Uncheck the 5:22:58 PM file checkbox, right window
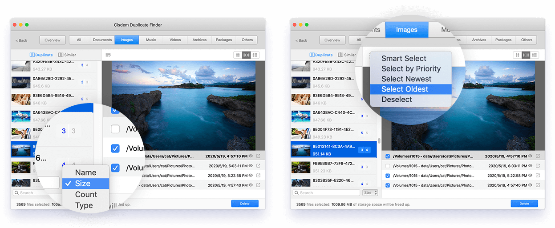The width and height of the screenshot is (555, 228). 388,176
